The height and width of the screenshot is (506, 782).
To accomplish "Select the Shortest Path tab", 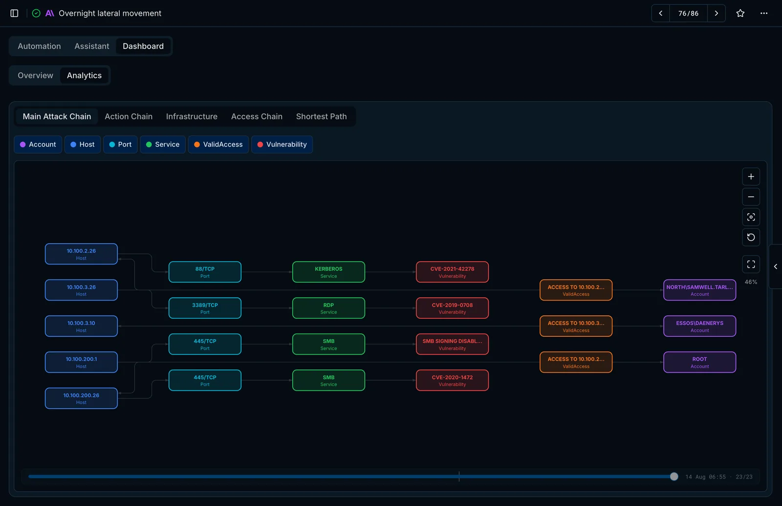I will [321, 116].
